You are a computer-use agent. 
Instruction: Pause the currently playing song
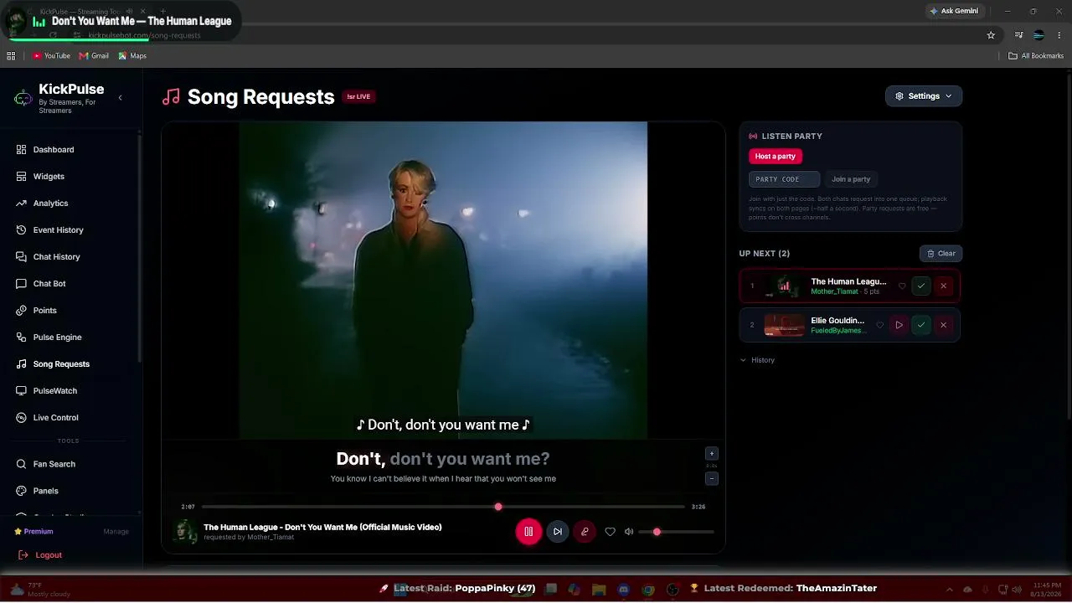528,532
